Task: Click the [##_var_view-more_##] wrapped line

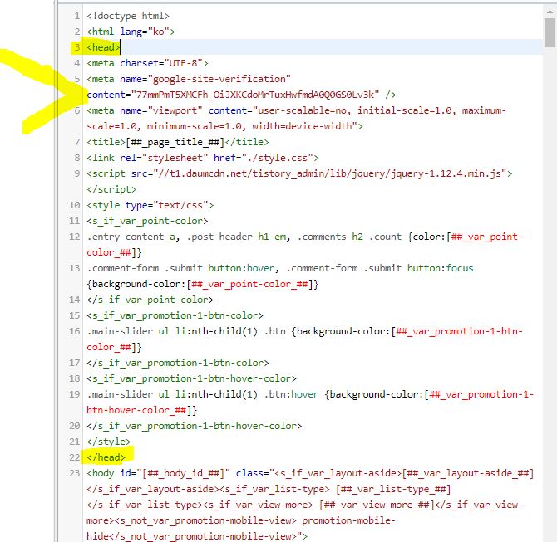Action: pos(304,505)
